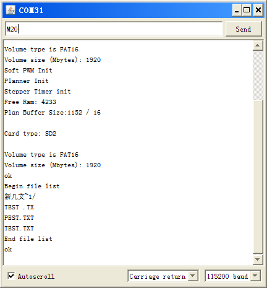Click the scrollbar up arrow
This screenshot has height=288, width=267.
point(258,45)
